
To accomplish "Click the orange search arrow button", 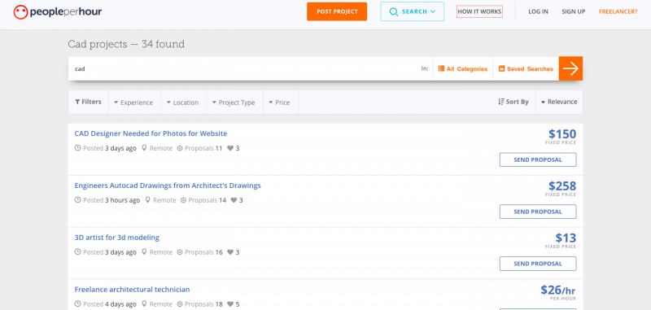I will pos(571,68).
